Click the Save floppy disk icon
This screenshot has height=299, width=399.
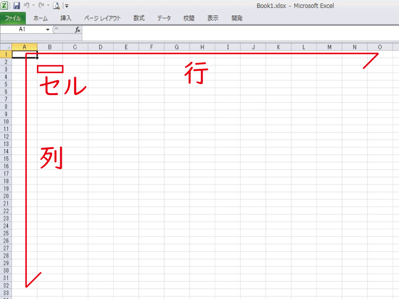pos(16,6)
